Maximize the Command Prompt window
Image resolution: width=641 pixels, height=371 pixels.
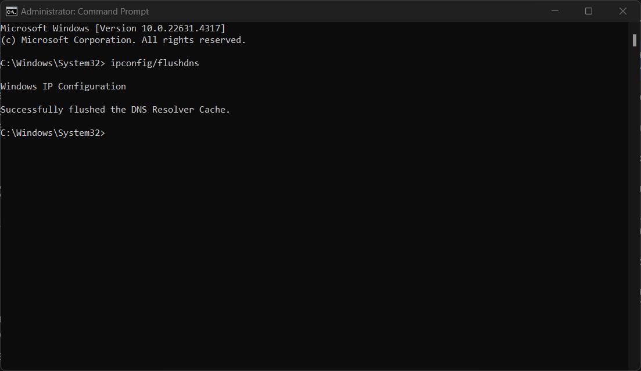point(589,11)
